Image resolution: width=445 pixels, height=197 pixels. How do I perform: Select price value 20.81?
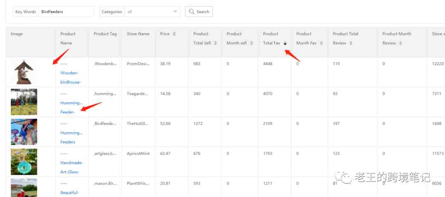pyautogui.click(x=165, y=183)
